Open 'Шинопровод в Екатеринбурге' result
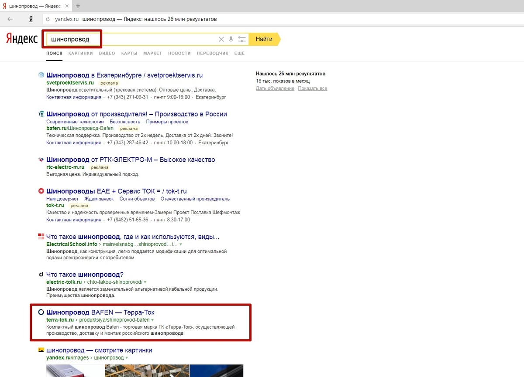 (124, 75)
